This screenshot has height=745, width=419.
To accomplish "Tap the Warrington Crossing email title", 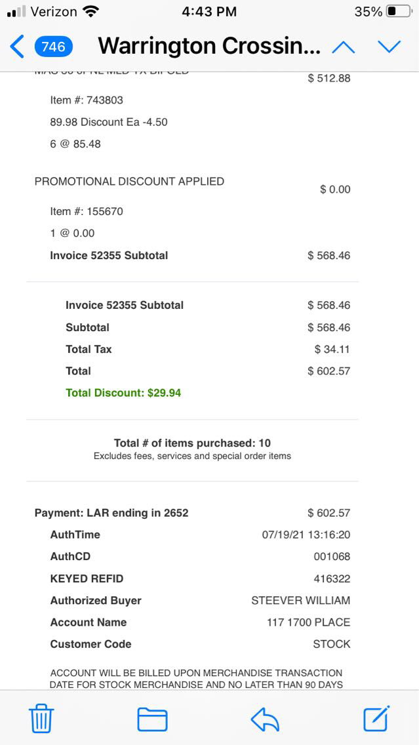I will [x=209, y=46].
